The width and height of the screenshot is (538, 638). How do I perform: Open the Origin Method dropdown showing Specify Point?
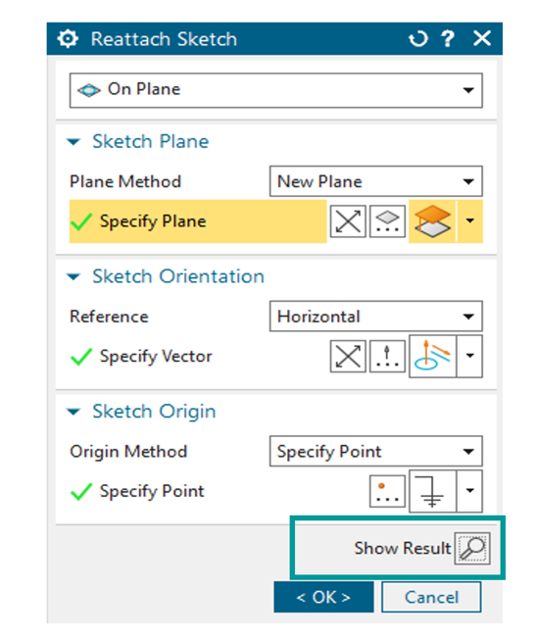376,451
